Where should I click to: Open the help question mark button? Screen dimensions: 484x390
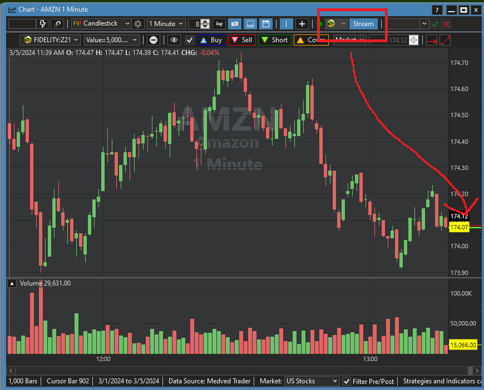pos(437,10)
